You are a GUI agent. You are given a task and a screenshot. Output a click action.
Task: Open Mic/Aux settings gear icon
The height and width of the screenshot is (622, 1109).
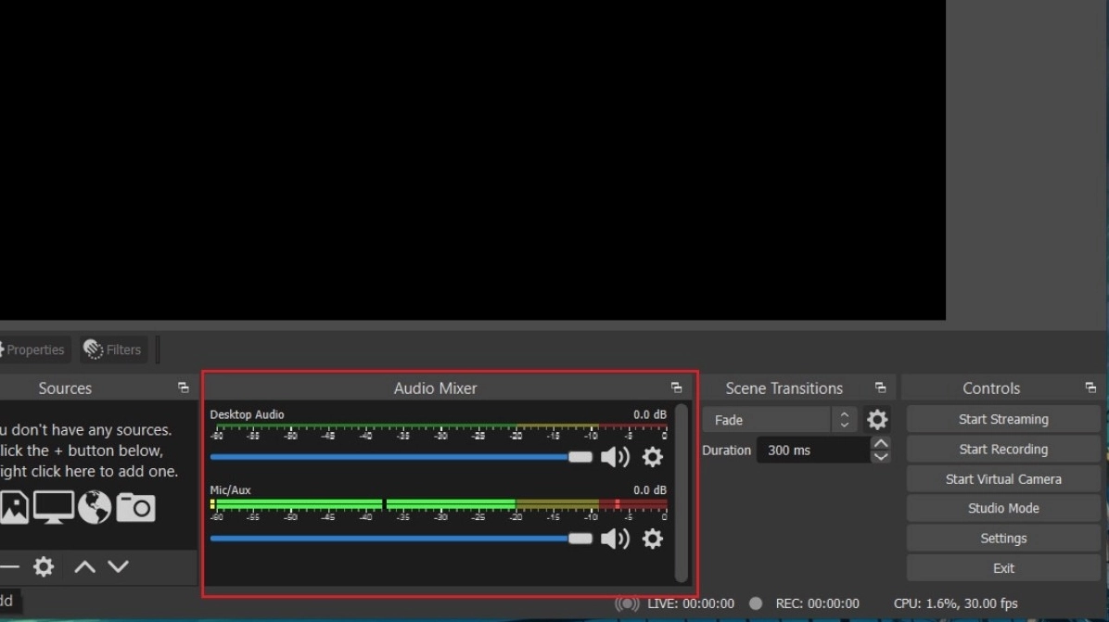coord(653,539)
